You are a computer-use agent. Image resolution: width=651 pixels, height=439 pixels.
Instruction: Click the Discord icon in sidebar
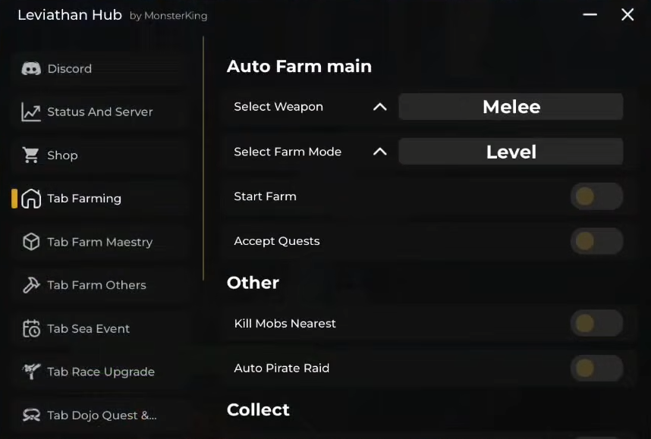point(31,69)
